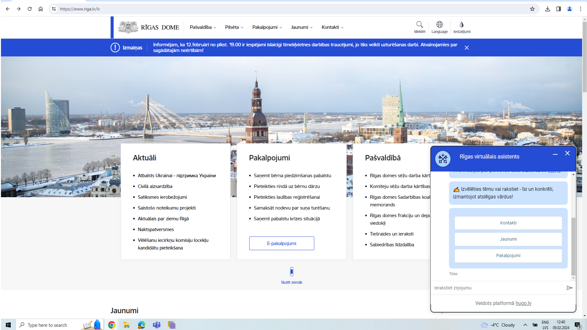This screenshot has height=330, width=587.
Task: Open File Explorer from the taskbar
Action: [127, 325]
